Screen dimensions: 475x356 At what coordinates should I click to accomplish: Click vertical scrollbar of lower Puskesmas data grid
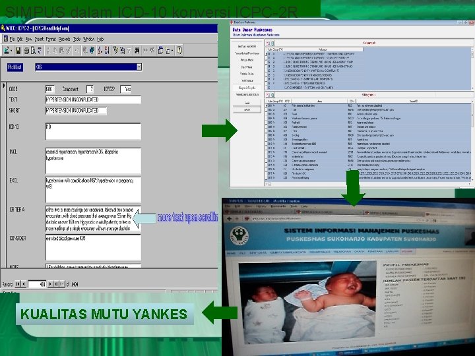[473, 141]
